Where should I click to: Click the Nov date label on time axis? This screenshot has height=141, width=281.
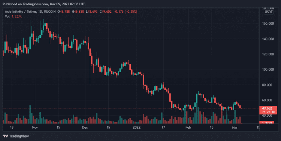click(x=35, y=128)
